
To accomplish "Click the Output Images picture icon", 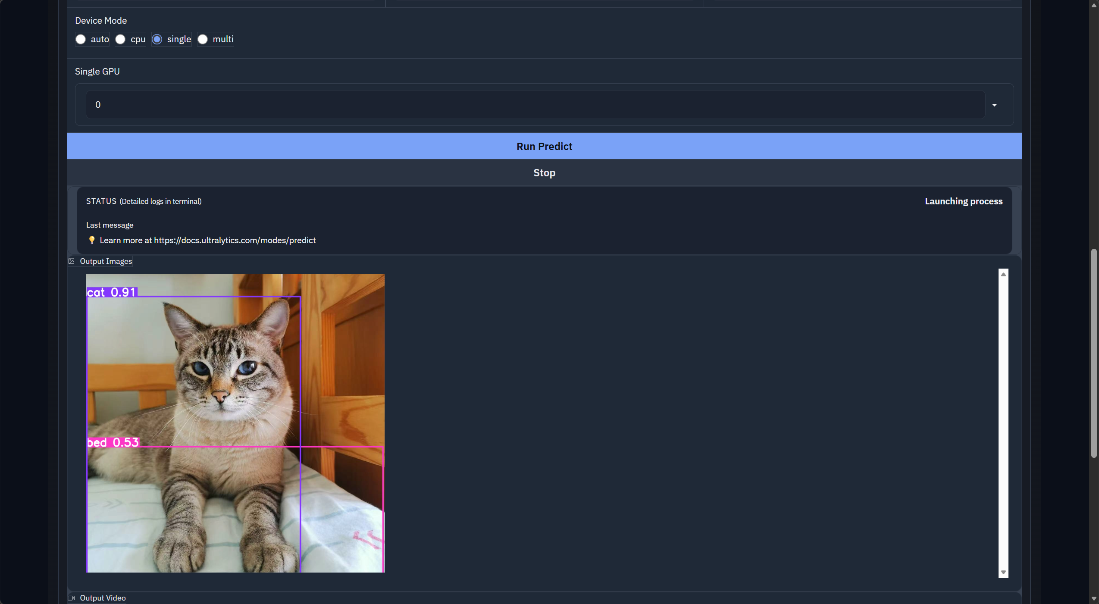I will 72,261.
